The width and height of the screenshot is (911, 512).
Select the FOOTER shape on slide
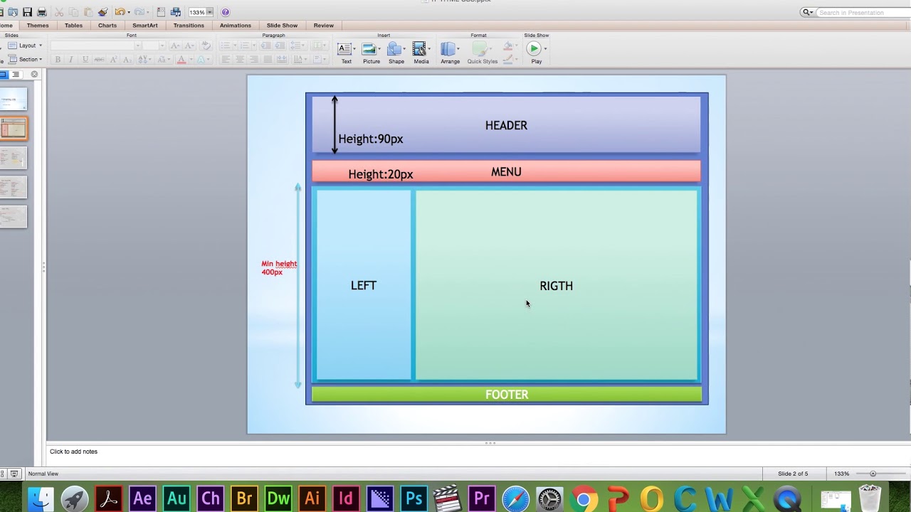507,395
